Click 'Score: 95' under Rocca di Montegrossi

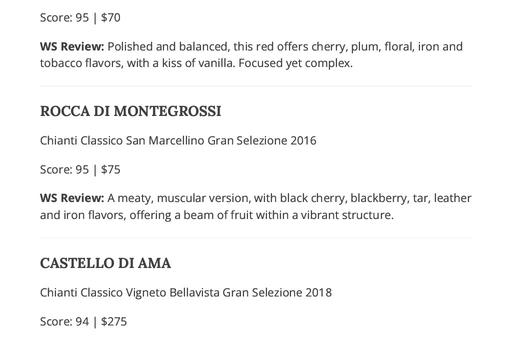point(64,169)
